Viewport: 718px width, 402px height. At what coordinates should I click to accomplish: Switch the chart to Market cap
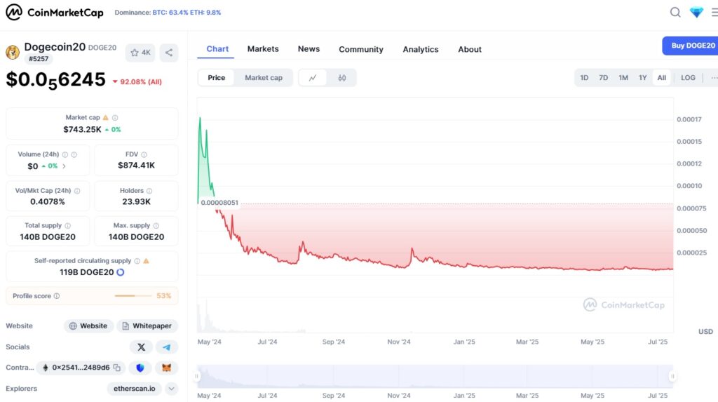(x=263, y=78)
